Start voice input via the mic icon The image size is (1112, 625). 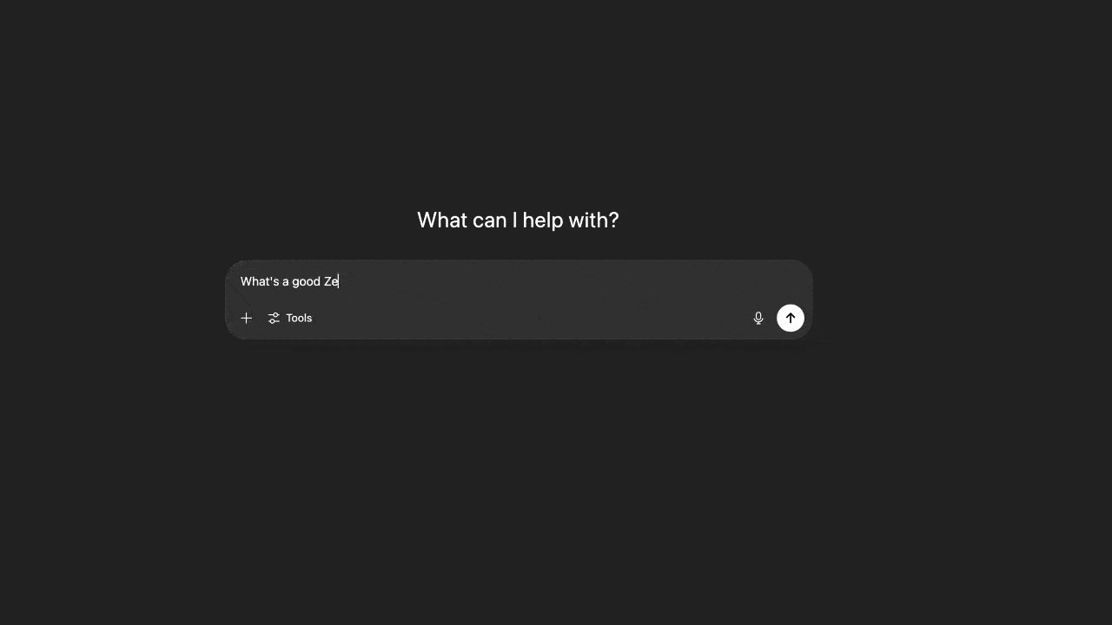tap(758, 319)
